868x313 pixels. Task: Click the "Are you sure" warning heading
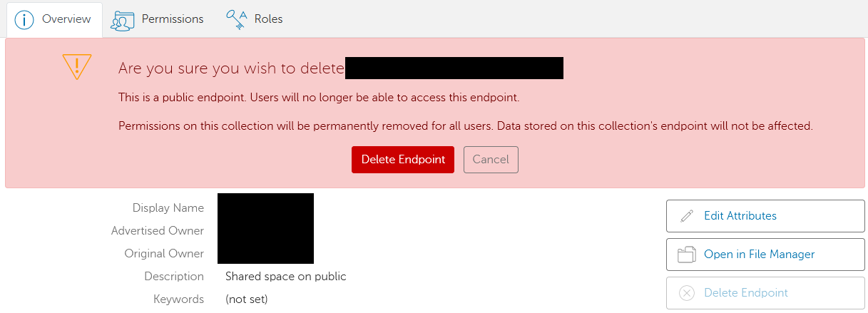pos(231,68)
